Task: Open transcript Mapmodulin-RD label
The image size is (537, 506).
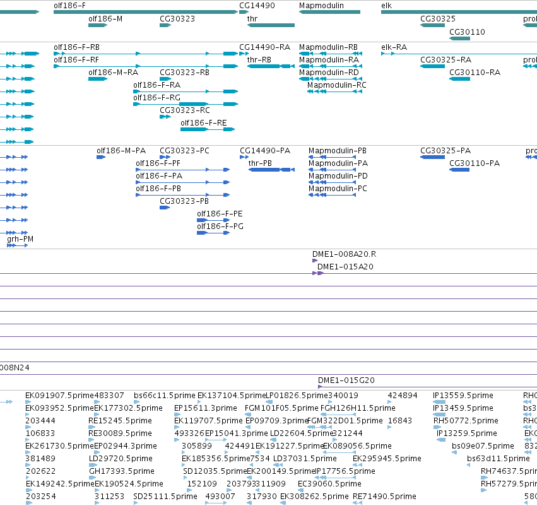Action: [329, 73]
